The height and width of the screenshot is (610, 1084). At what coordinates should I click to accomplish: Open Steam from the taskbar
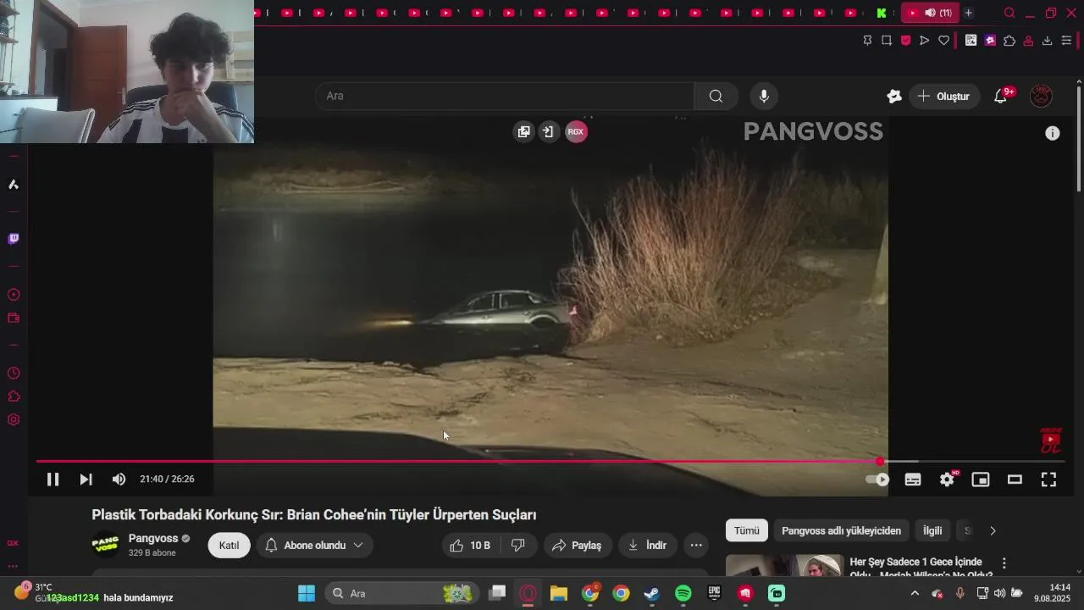click(652, 593)
